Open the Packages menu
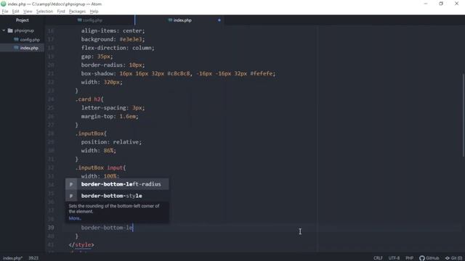The width and height of the screenshot is (465, 261). point(77,12)
